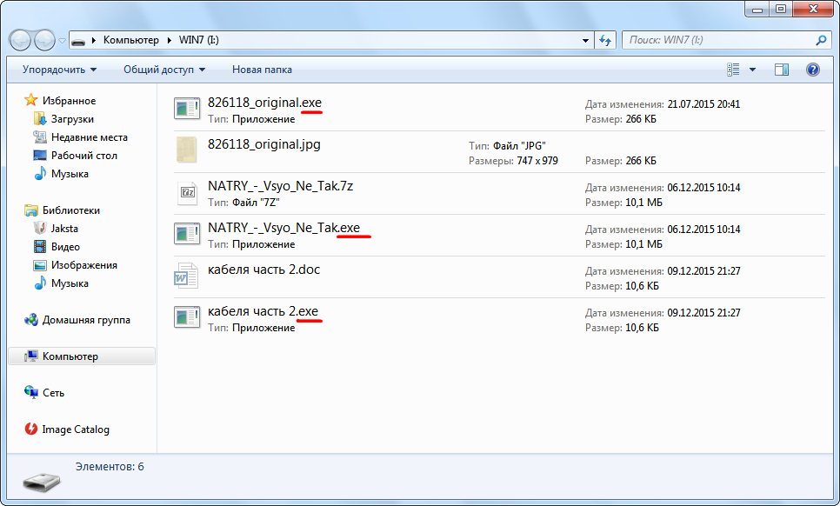Click the blue help question mark icon

813,70
